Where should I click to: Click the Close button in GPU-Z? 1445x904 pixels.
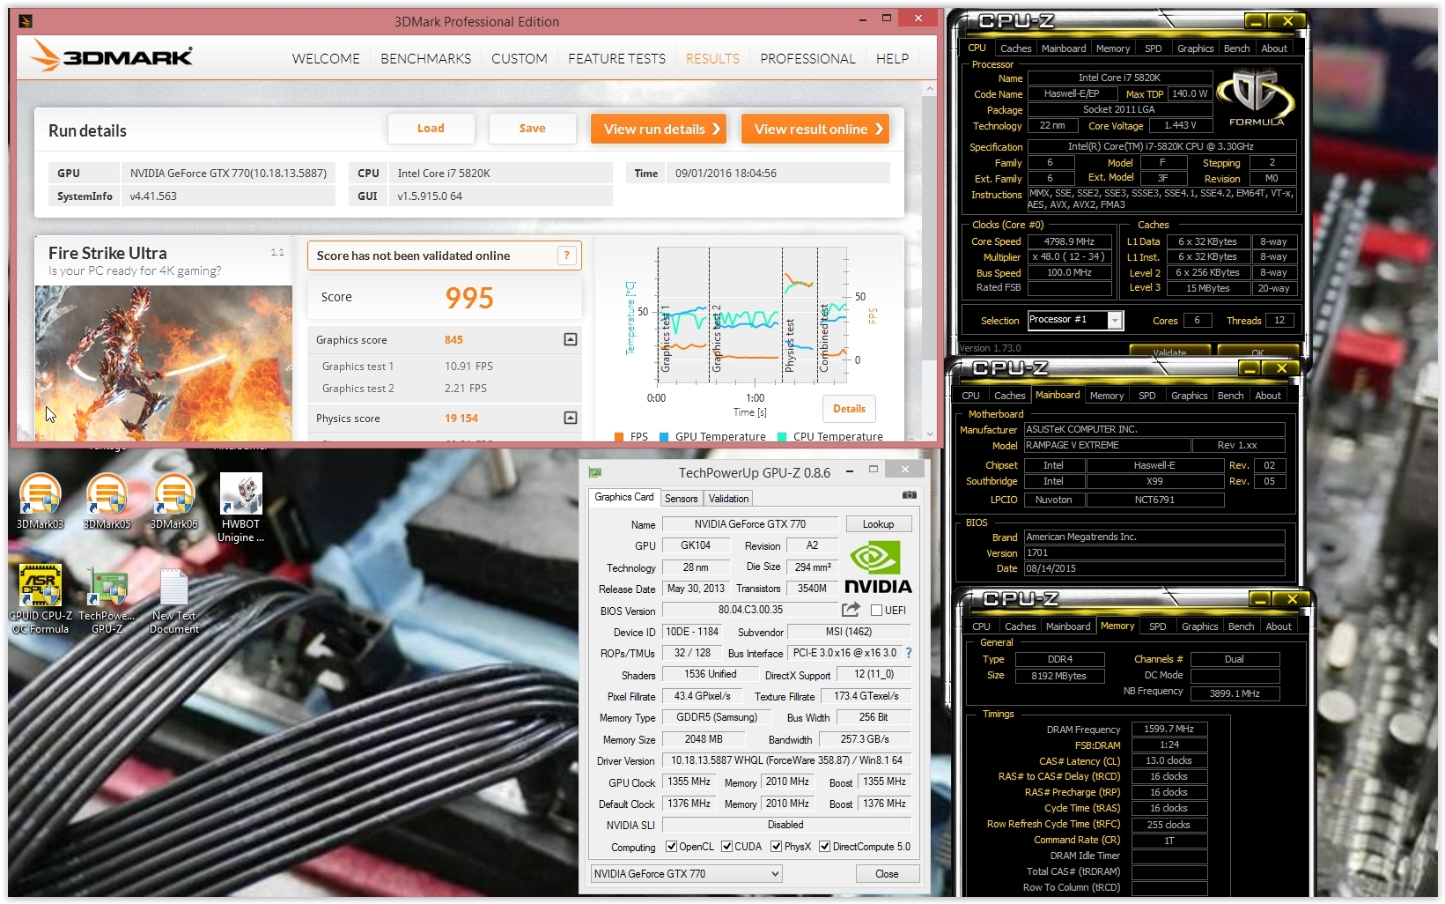tap(887, 874)
